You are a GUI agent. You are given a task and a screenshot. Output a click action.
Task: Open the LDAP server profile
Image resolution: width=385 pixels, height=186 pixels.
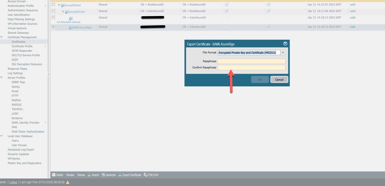click(x=15, y=114)
